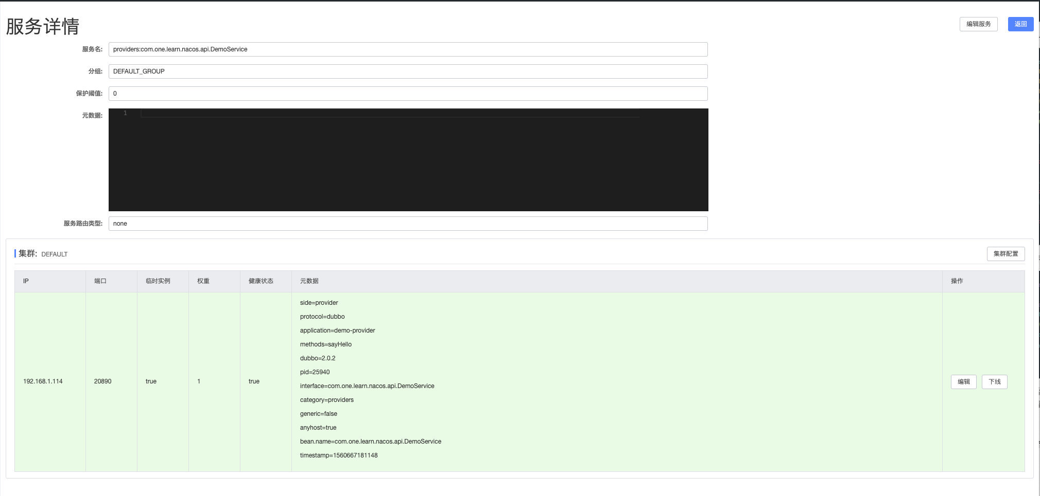Select the timestamp=1560667181148 metadata line
Viewport: 1040px width, 496px height.
339,455
